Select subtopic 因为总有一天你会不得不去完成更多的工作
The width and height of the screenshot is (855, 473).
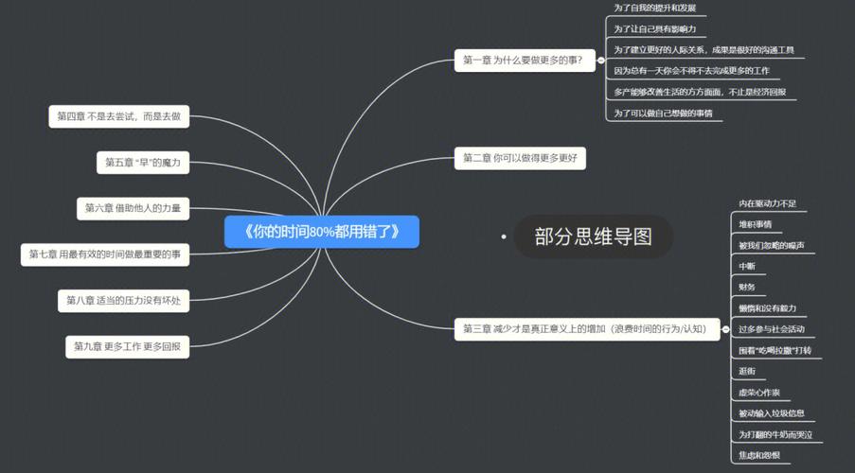pyautogui.click(x=691, y=71)
